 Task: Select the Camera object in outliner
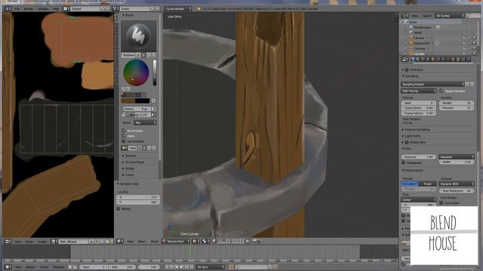coord(419,38)
